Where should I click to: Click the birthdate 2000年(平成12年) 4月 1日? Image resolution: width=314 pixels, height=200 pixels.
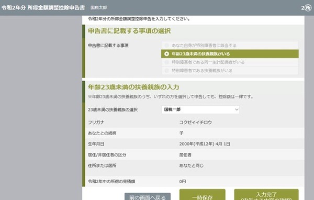205,144
